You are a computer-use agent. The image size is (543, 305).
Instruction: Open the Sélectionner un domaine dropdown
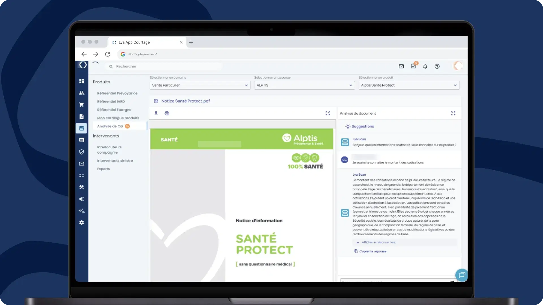pos(200,85)
